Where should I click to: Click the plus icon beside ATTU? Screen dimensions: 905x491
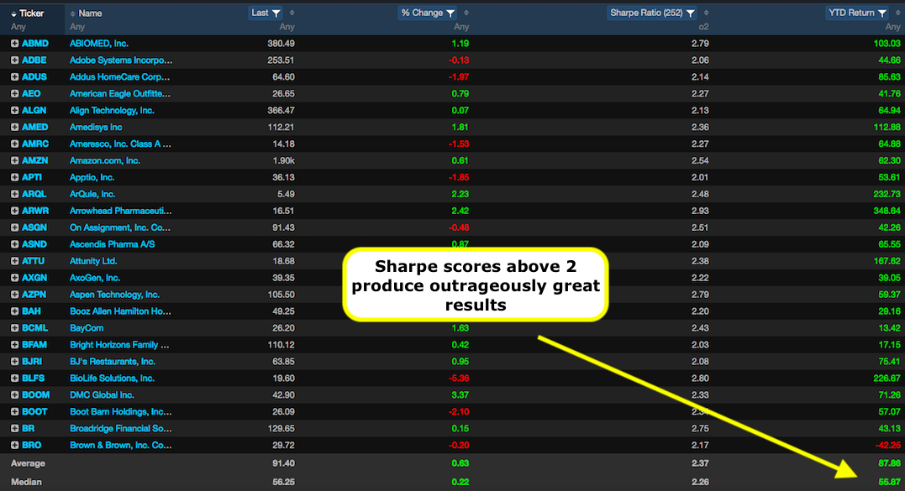pos(14,260)
